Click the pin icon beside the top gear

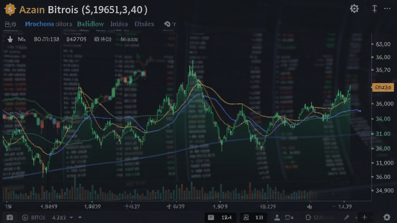[375, 9]
